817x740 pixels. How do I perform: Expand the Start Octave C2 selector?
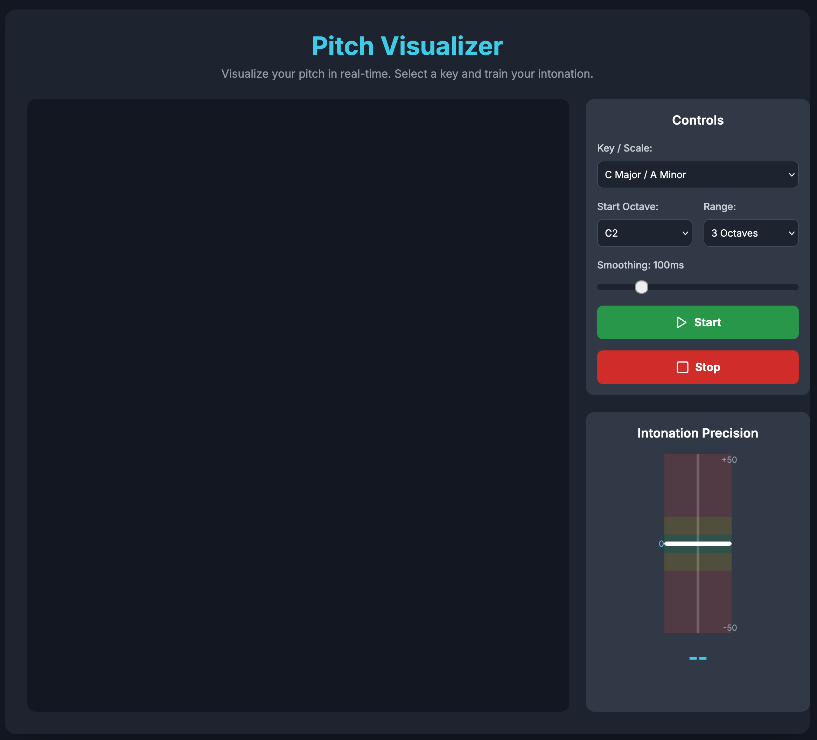644,233
